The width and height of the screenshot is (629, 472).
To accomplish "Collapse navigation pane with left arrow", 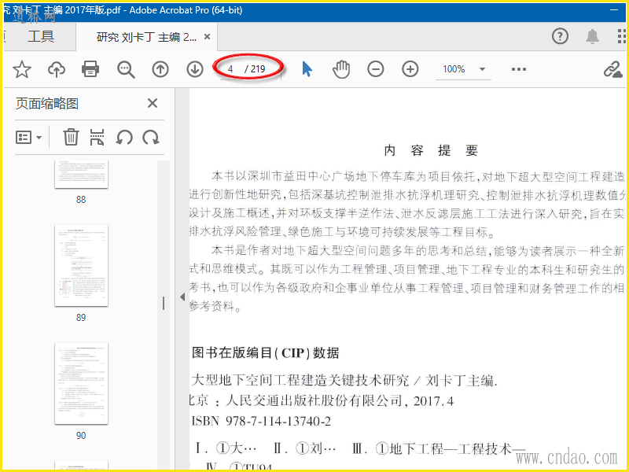I will coord(182,297).
